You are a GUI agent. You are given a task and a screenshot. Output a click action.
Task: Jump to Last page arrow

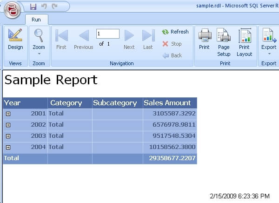click(148, 36)
